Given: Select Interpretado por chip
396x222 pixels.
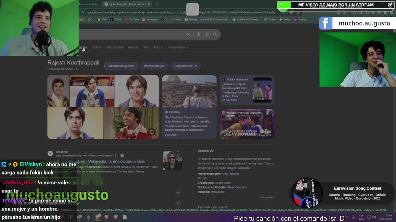Looking at the screenshot, I should pyautogui.click(x=154, y=66).
